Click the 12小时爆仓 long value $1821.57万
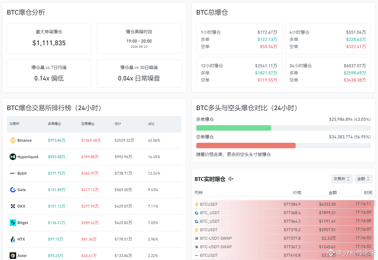The height and width of the screenshot is (260, 378). point(266,73)
